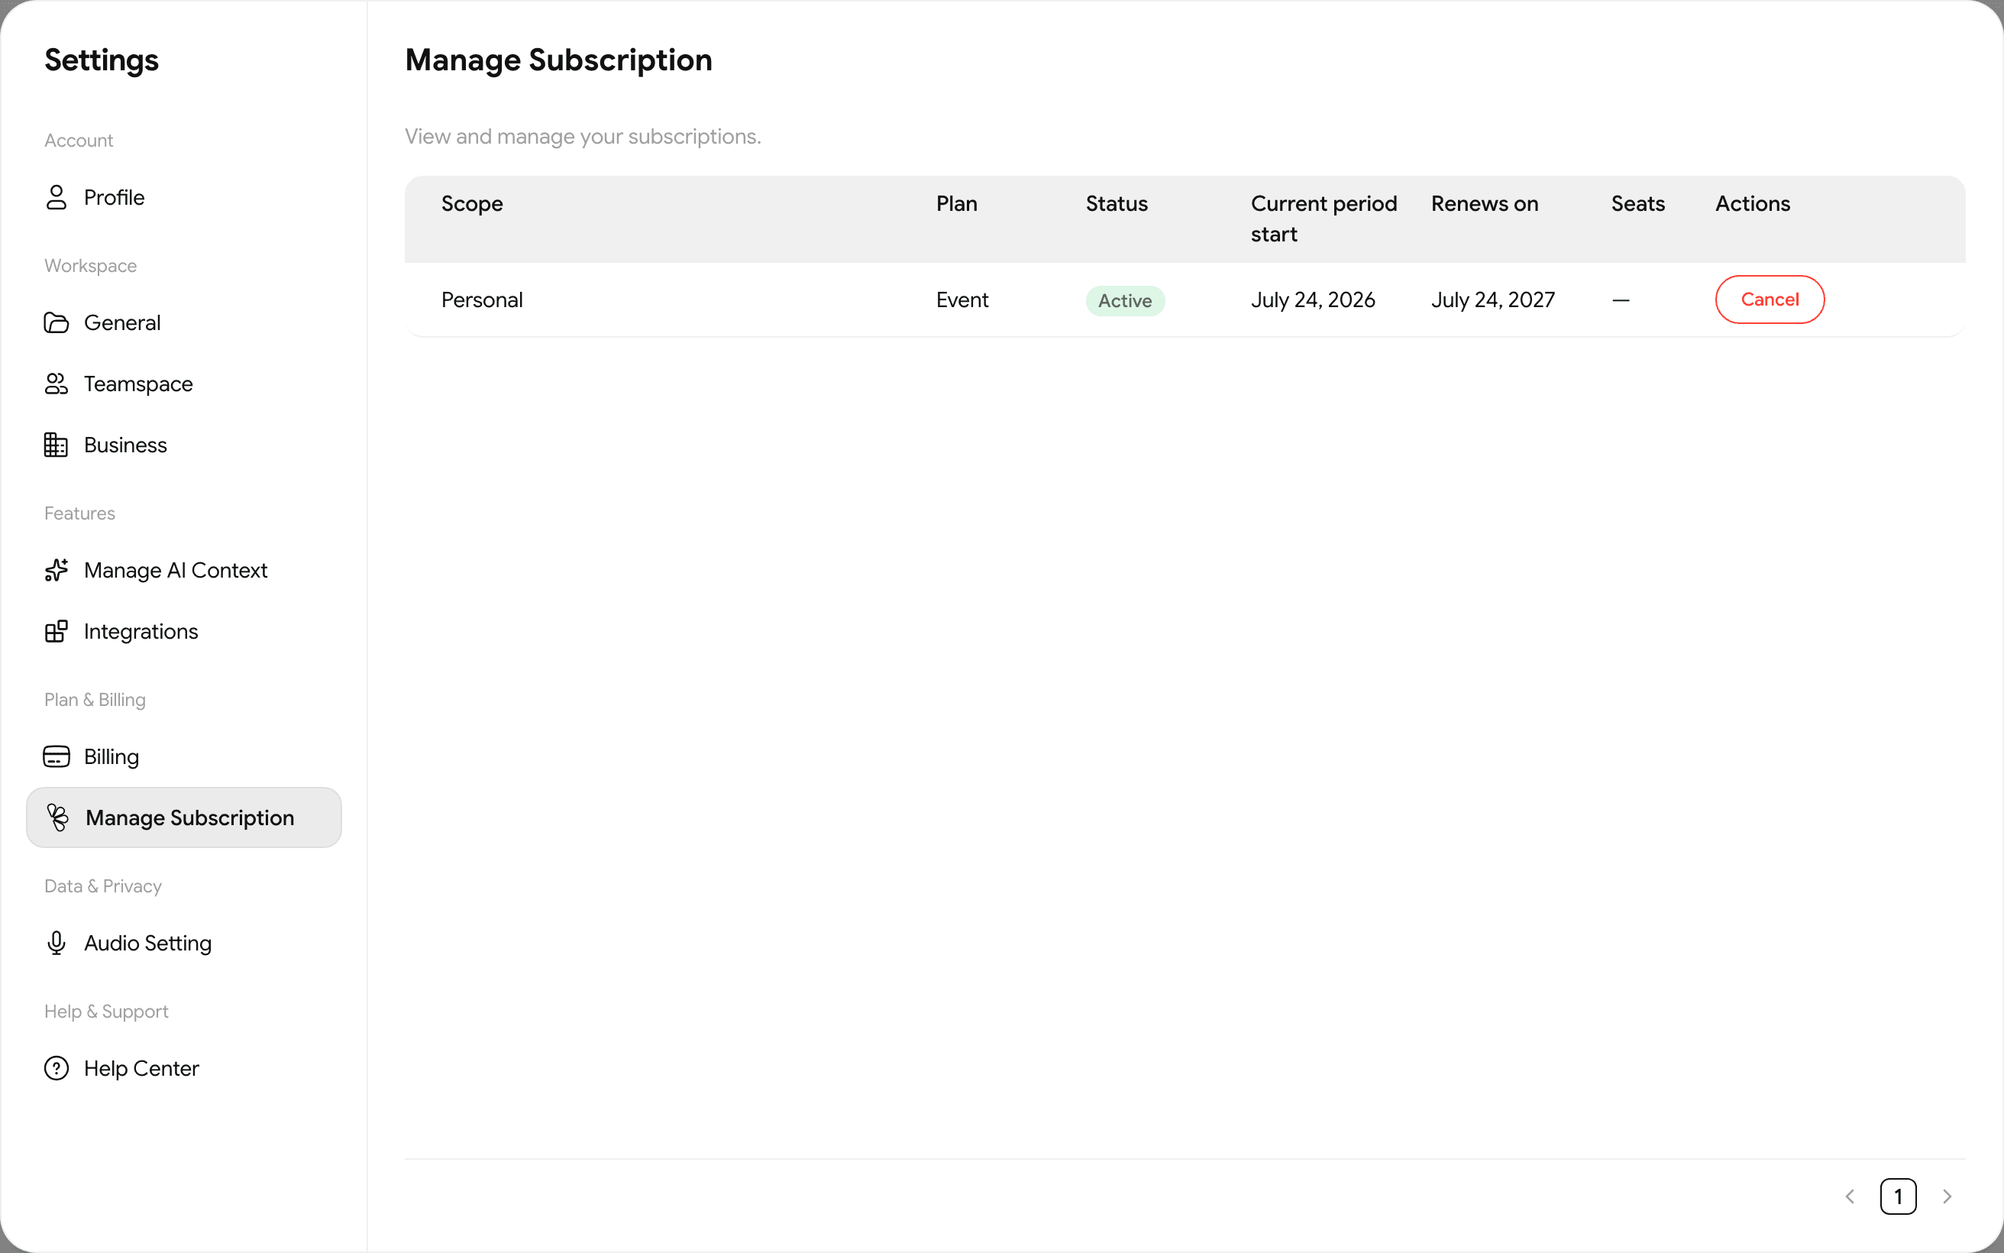Click the Seats column header
This screenshot has width=2004, height=1253.
pos(1638,204)
